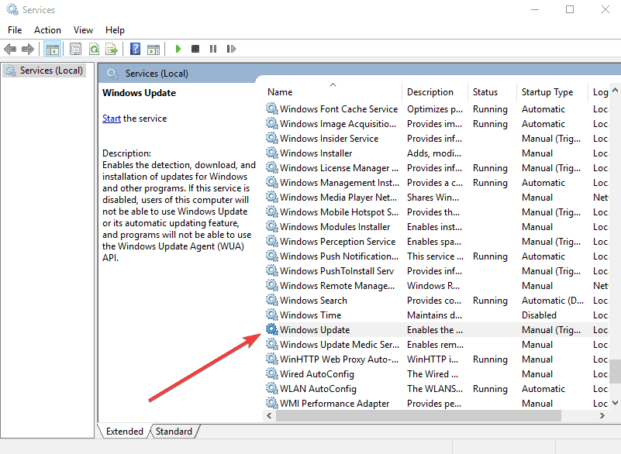621x454 pixels.
Task: Stop Service with square icon
Action: pyautogui.click(x=195, y=49)
